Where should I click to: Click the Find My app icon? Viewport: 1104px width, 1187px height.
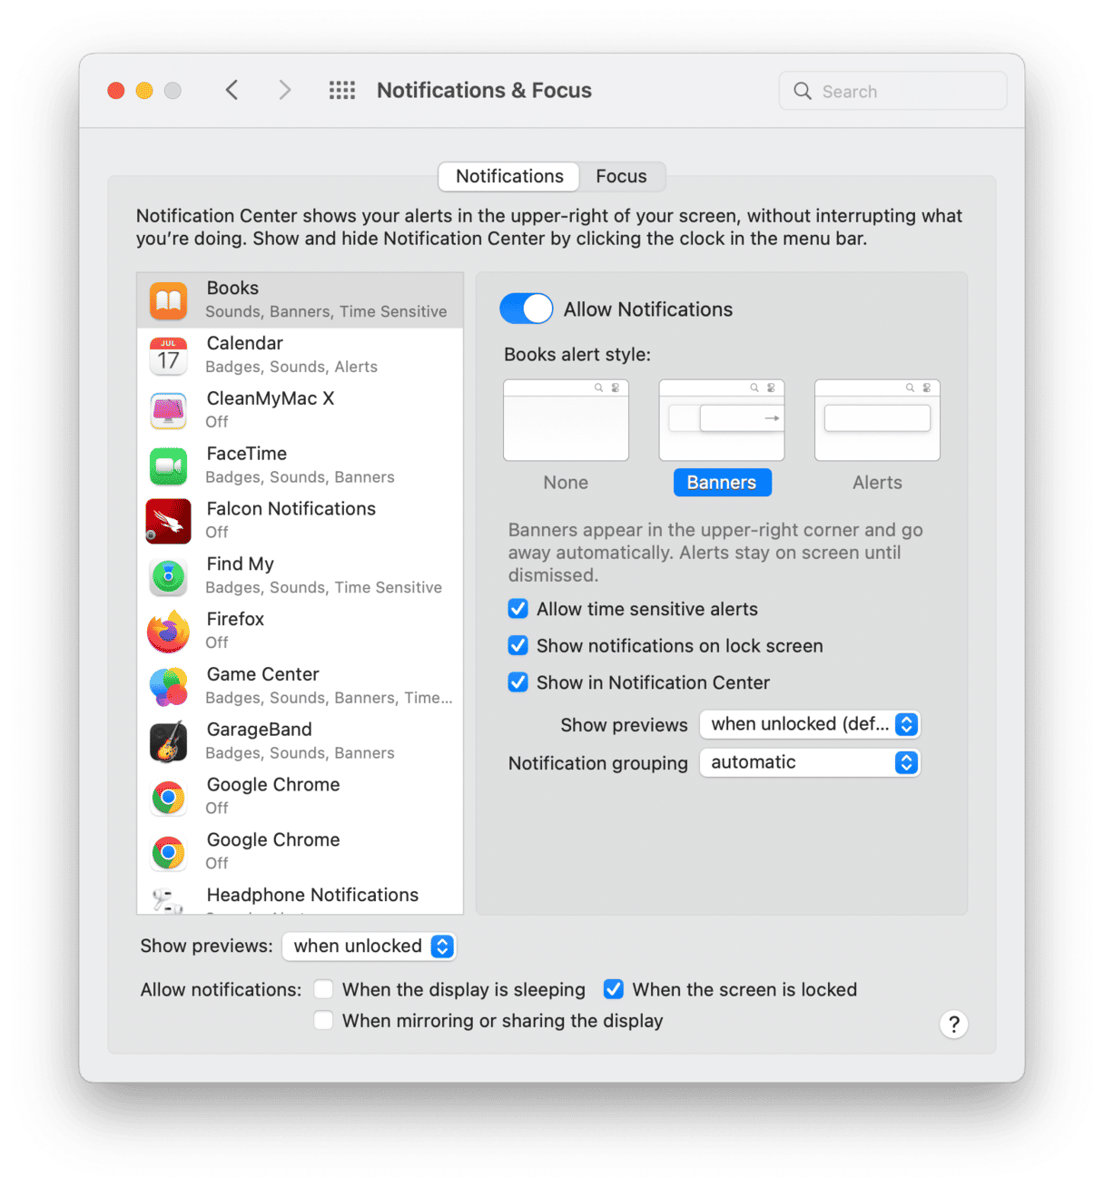click(169, 576)
